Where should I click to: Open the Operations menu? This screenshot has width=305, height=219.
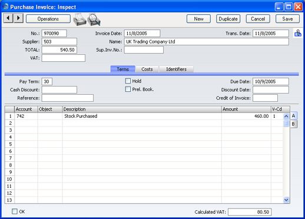48,19
